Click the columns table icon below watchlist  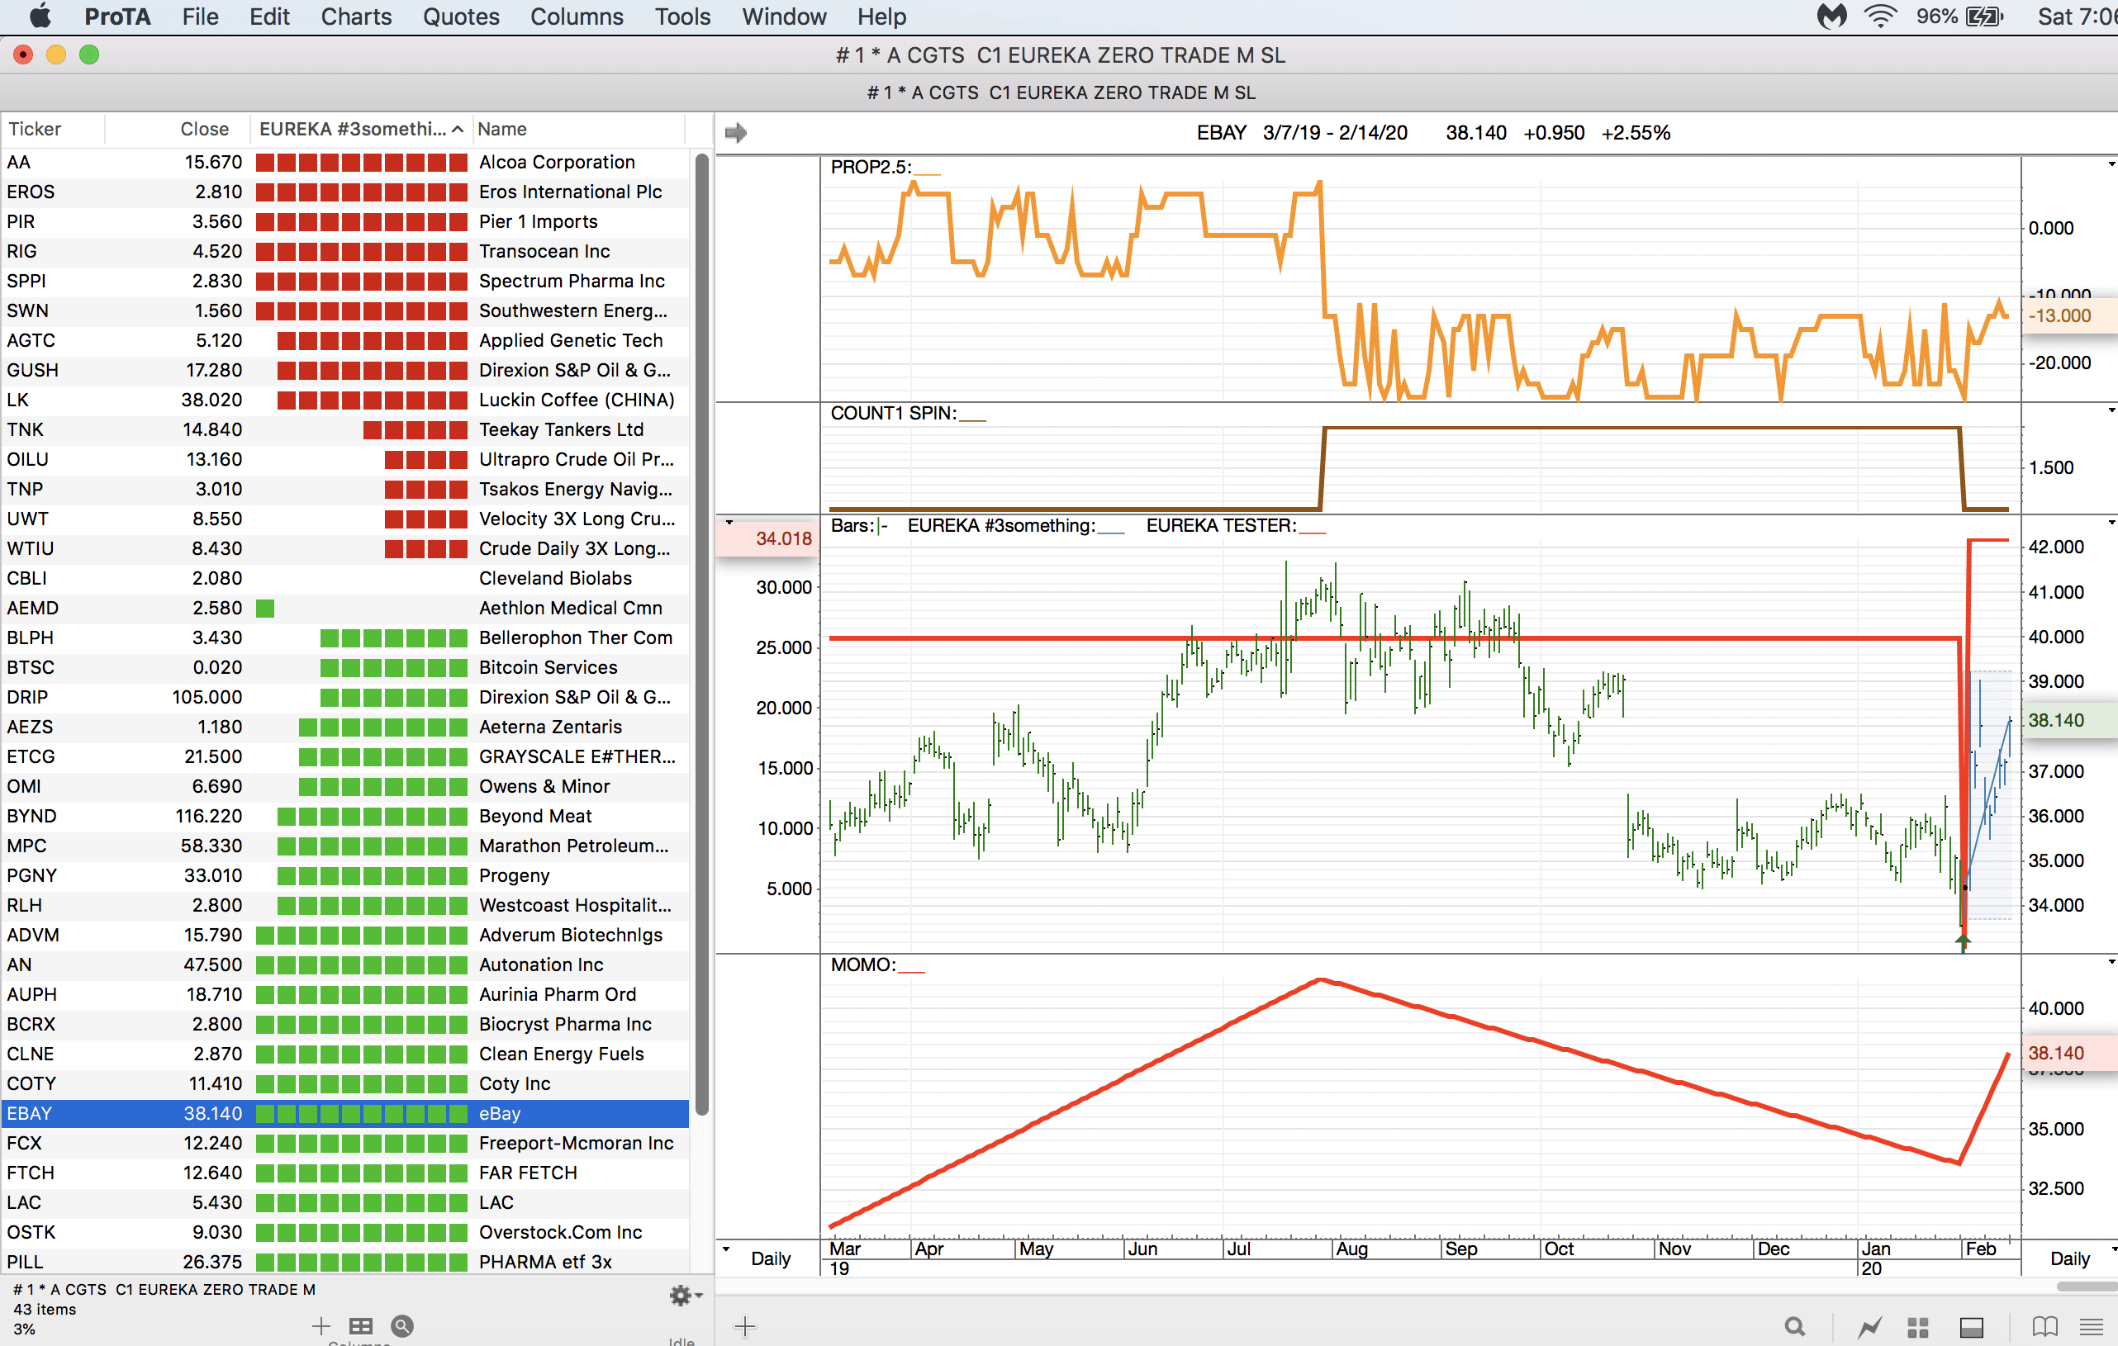click(x=361, y=1326)
